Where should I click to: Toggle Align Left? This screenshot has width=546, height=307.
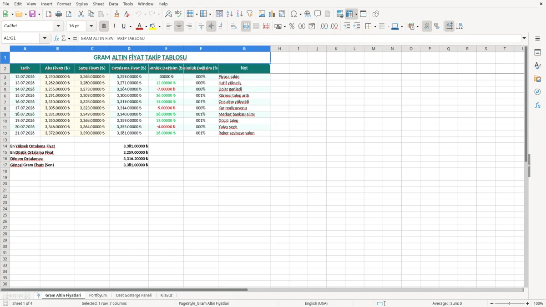(169, 26)
